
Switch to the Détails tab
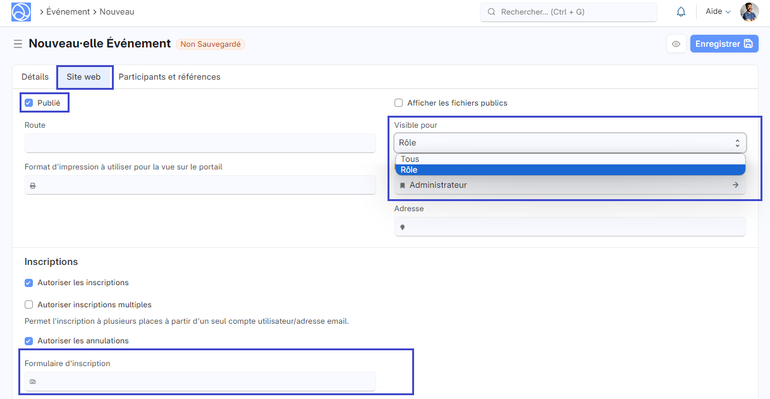tap(35, 77)
